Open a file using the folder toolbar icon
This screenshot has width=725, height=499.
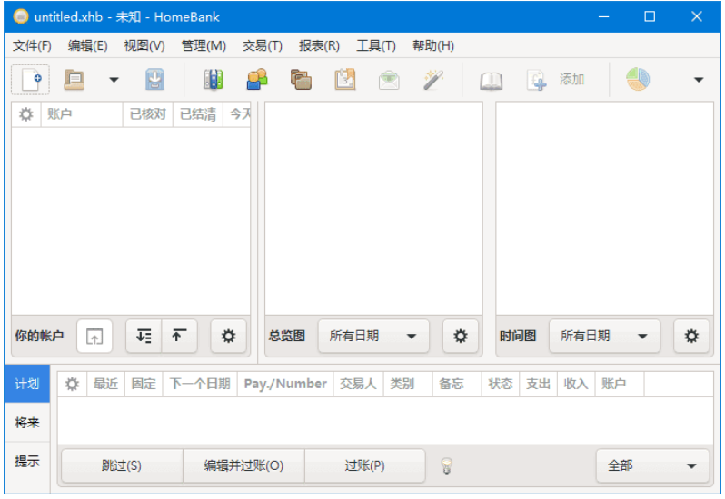coord(74,80)
